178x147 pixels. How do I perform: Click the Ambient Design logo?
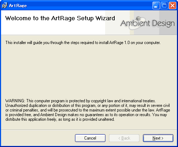pos(148,23)
